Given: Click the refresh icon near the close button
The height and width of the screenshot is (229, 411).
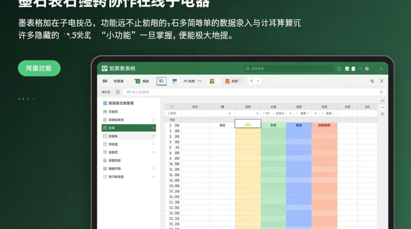Looking at the screenshot, I should click(372, 81).
